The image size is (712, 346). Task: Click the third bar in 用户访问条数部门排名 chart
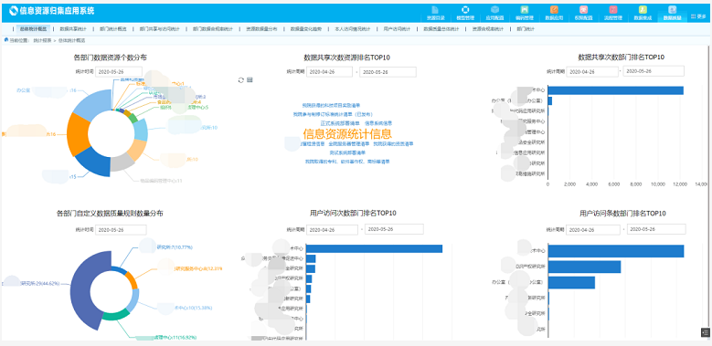[x=571, y=282]
